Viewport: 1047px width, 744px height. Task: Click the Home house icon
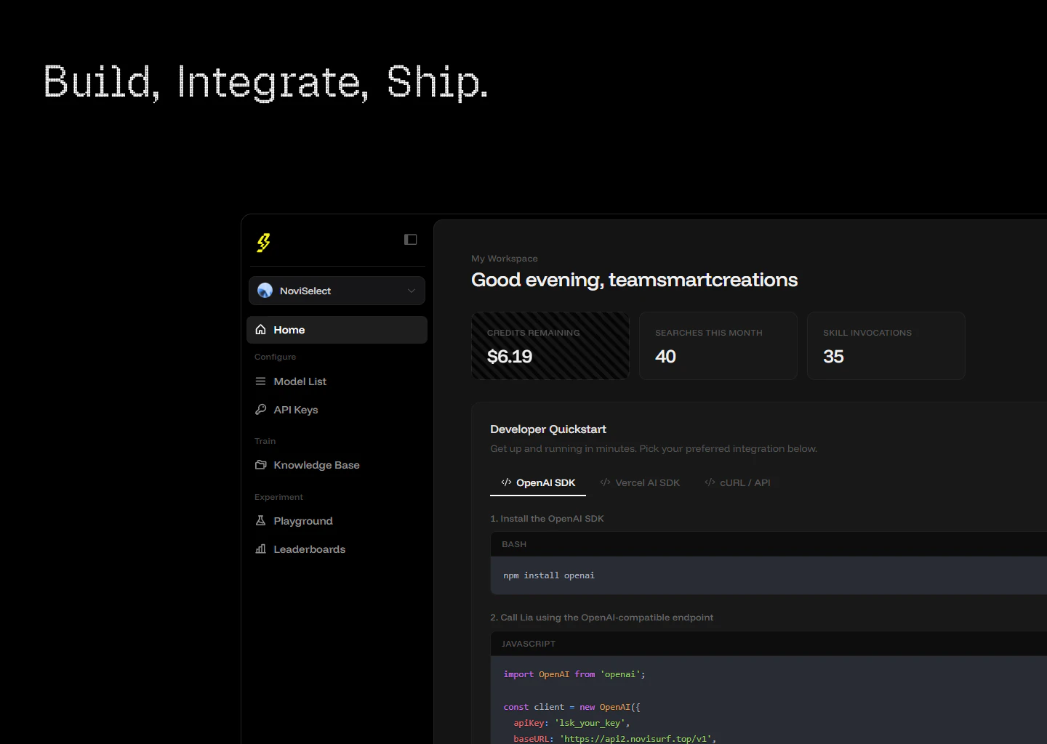point(260,330)
